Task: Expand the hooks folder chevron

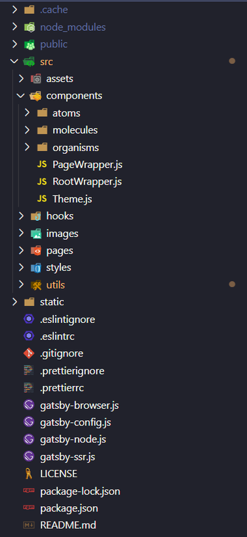Action: (21, 216)
